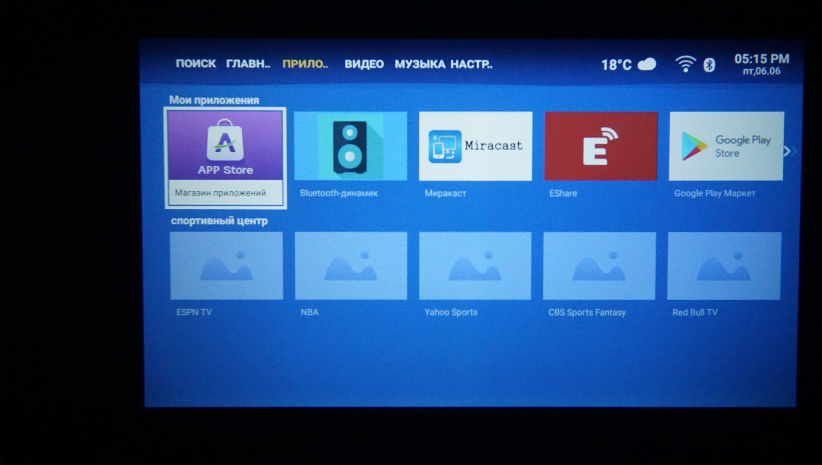Open the МУЗЫКА tab

point(420,64)
